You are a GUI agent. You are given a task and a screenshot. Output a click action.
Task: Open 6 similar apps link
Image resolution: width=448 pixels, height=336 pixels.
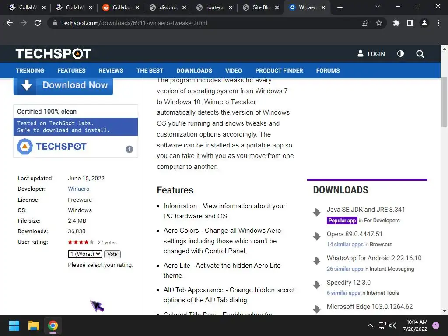(343, 293)
